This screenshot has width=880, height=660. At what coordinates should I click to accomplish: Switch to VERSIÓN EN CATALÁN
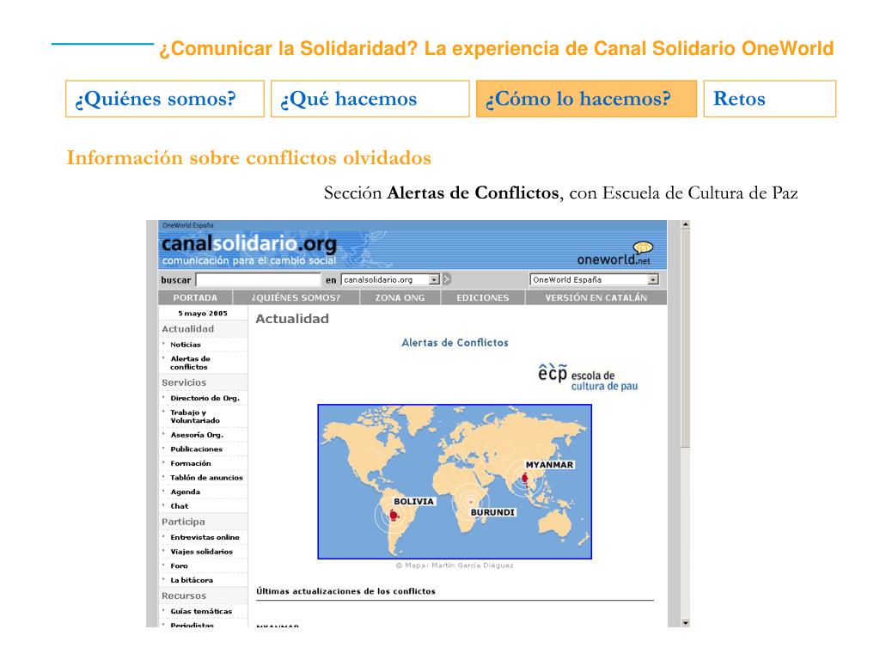click(x=596, y=298)
